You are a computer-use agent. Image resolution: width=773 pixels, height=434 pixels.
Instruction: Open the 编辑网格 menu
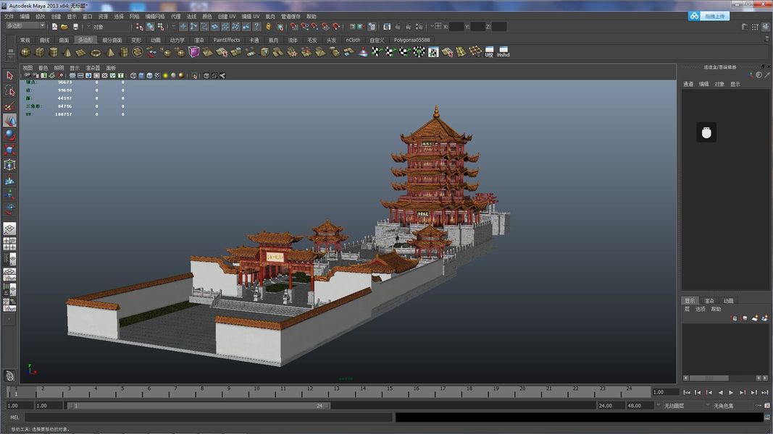(155, 16)
